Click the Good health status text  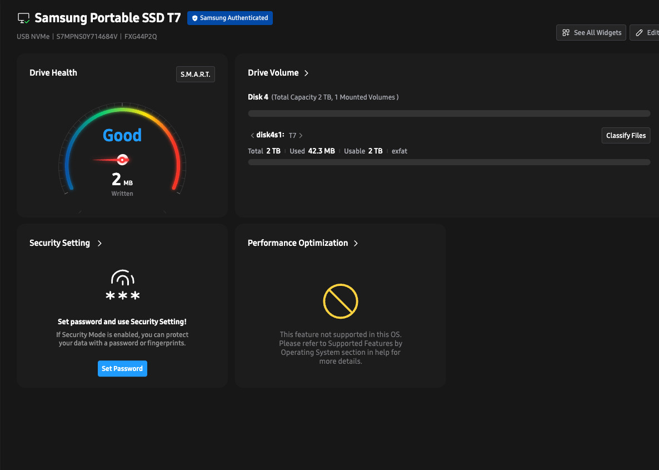(x=122, y=135)
